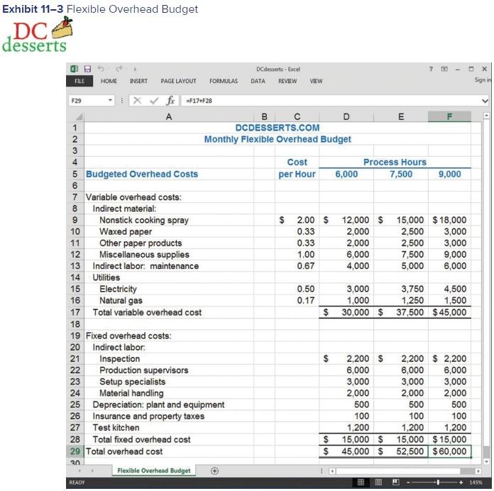This screenshot has height=491, width=494.
Task: Open the Name Box dropdown arrow
Action: (x=110, y=100)
